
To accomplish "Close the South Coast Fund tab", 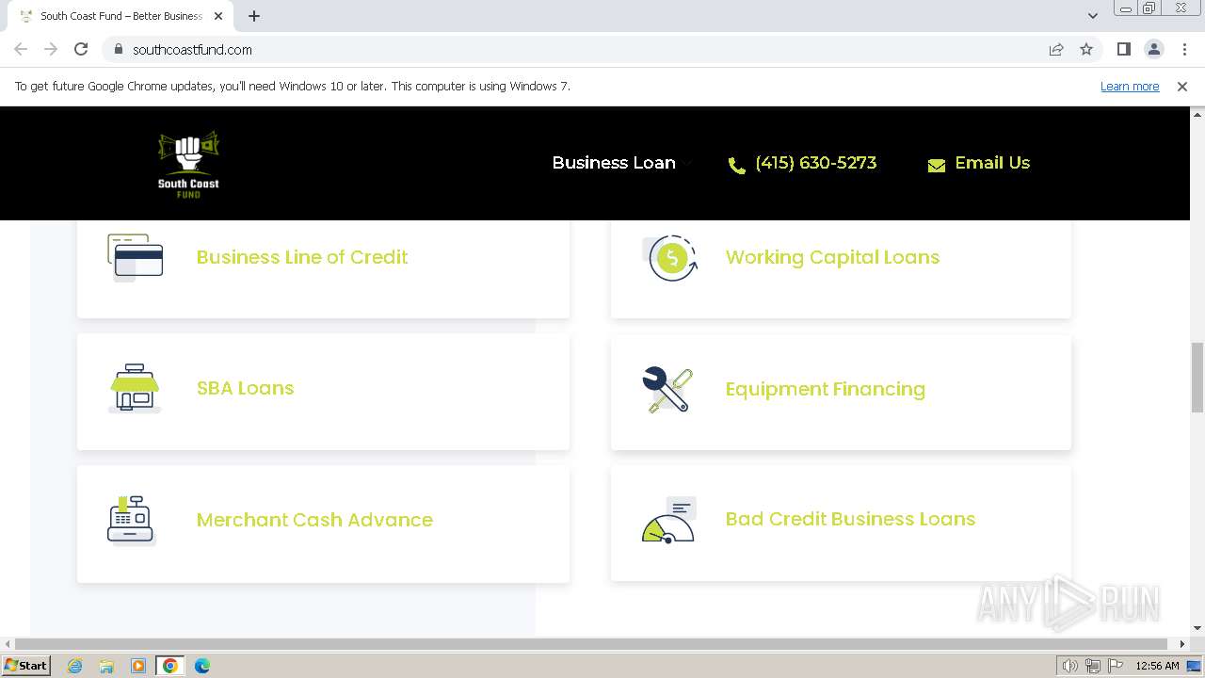I will point(217,16).
